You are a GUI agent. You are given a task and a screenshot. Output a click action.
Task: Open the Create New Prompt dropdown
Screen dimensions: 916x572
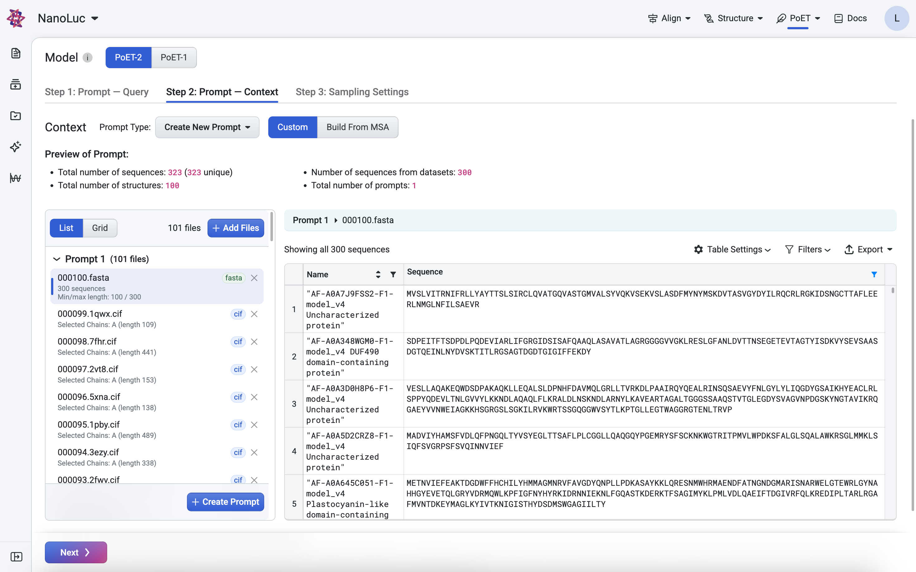point(207,127)
